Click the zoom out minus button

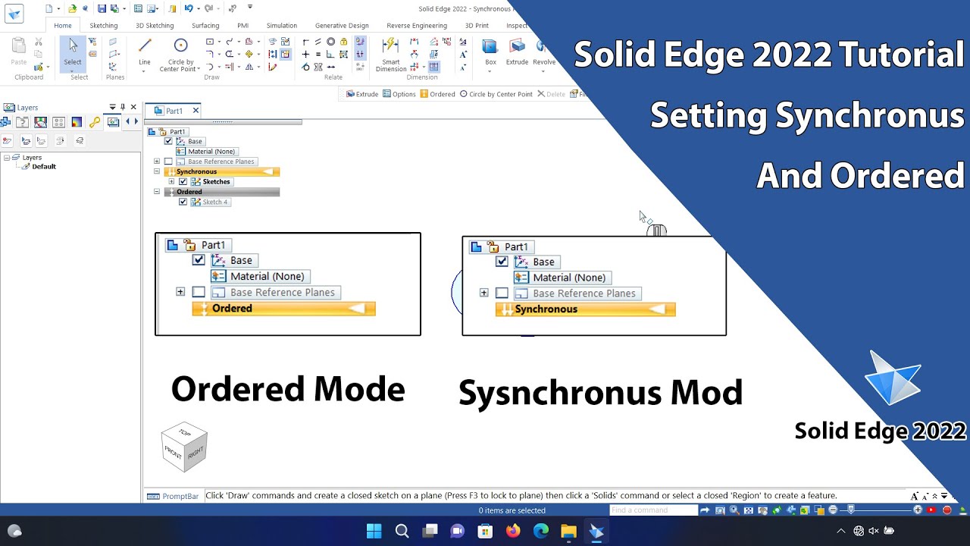tap(833, 510)
